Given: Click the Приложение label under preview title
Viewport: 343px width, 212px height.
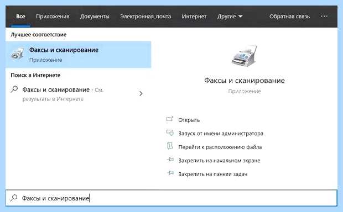Looking at the screenshot, I should coord(245,91).
